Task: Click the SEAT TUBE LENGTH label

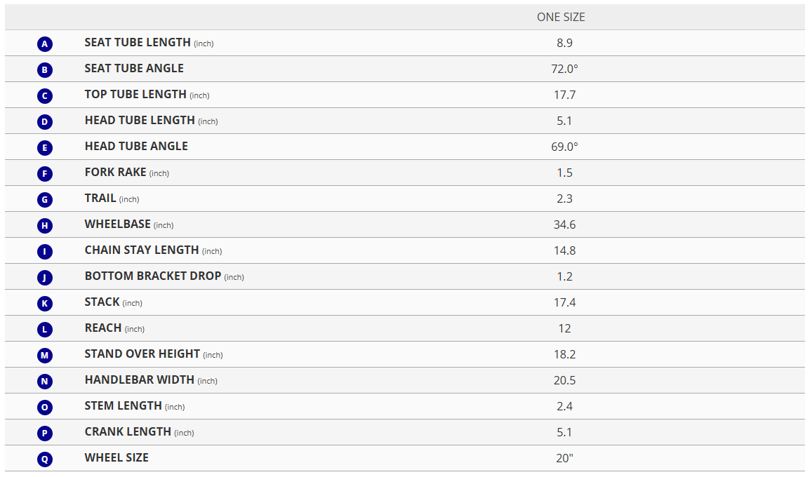Action: [138, 43]
